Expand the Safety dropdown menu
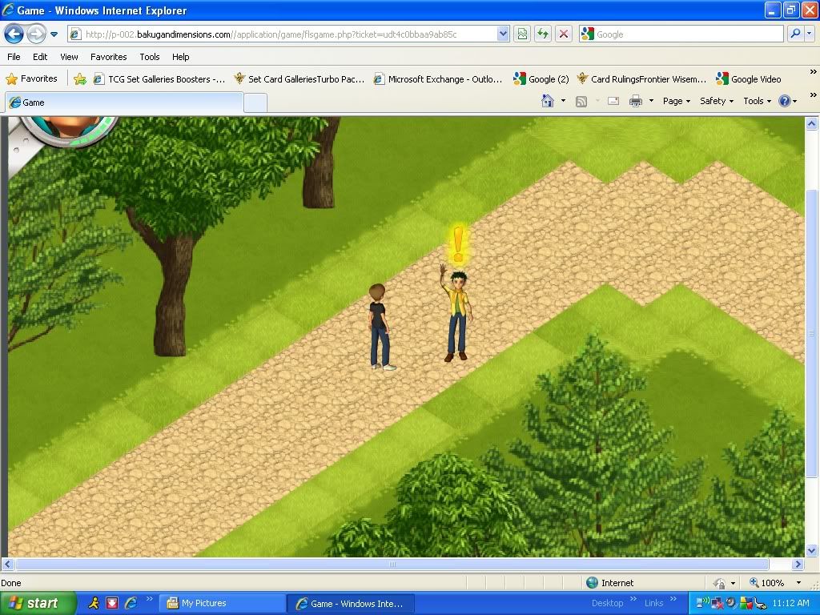This screenshot has height=615, width=820. (715, 101)
